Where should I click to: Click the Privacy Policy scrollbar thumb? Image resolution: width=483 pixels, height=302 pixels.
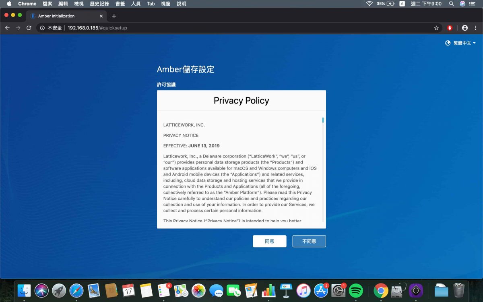[x=323, y=120]
